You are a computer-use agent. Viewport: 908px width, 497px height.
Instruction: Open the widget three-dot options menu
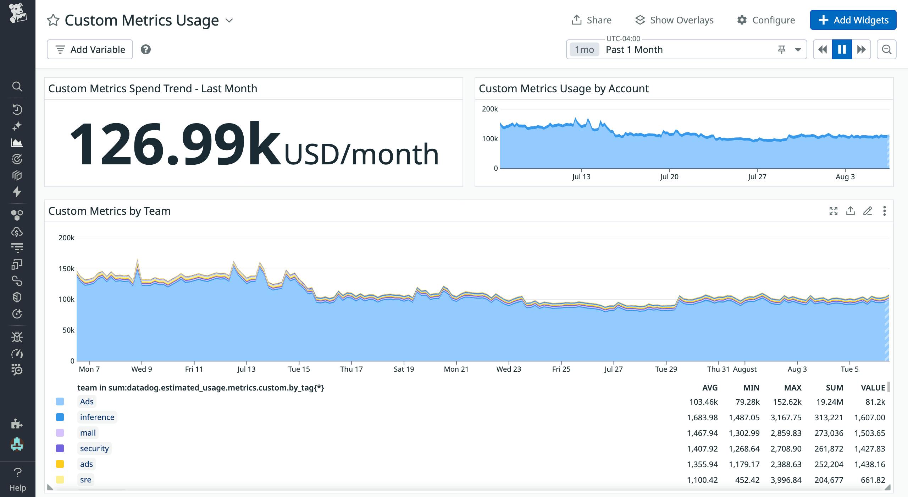click(x=884, y=211)
